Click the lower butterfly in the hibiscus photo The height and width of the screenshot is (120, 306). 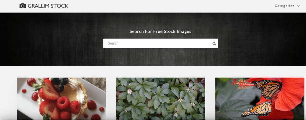click(x=257, y=109)
